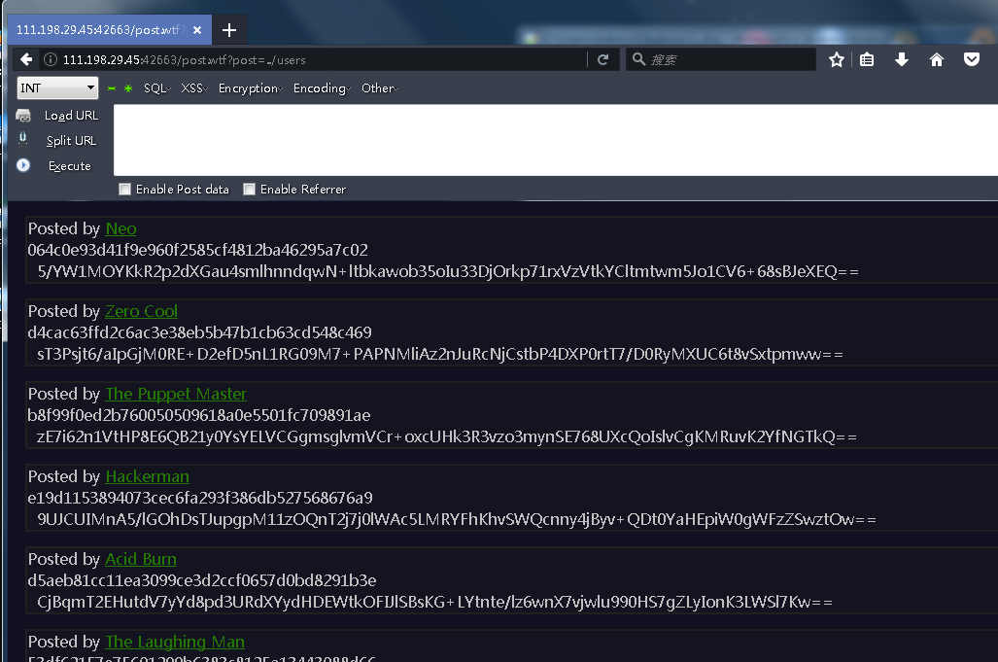This screenshot has width=998, height=662.
Task: Expand the SQL menu
Action: click(157, 88)
